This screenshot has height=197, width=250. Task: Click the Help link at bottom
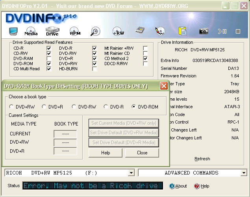[x=205, y=186]
